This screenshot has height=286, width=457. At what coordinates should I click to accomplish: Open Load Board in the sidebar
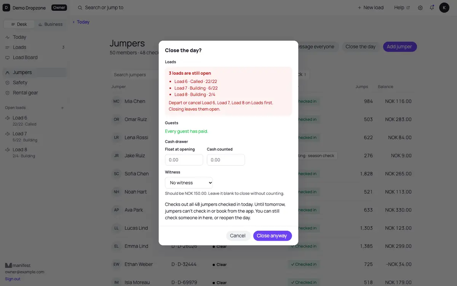point(35,58)
